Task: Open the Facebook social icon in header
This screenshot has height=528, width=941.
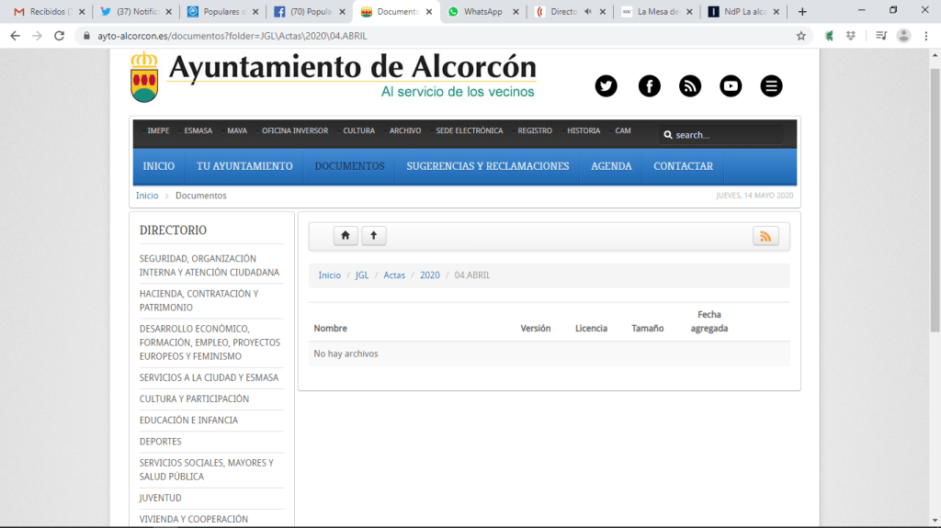Action: (x=649, y=86)
